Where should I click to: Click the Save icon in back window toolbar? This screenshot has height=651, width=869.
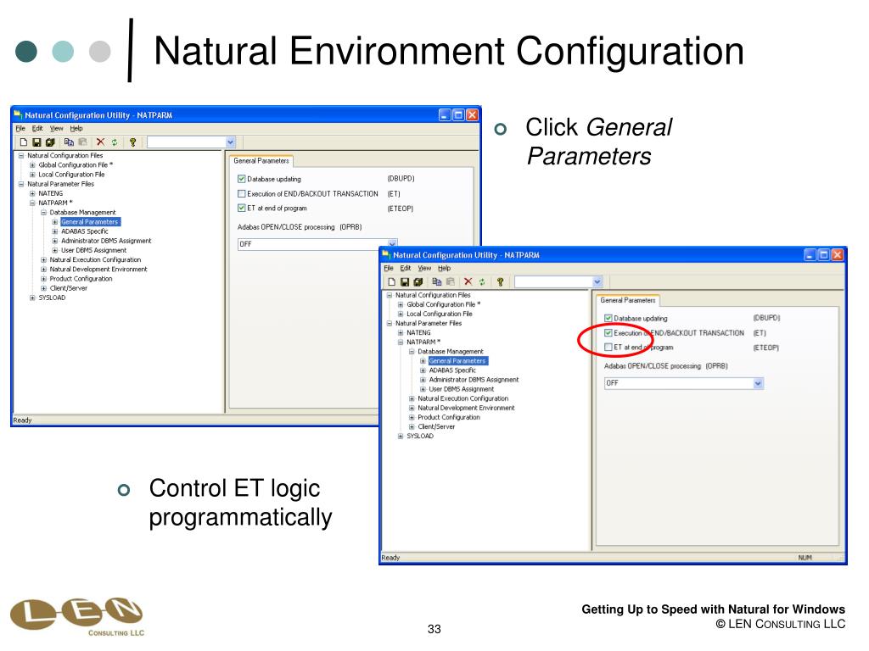point(36,142)
